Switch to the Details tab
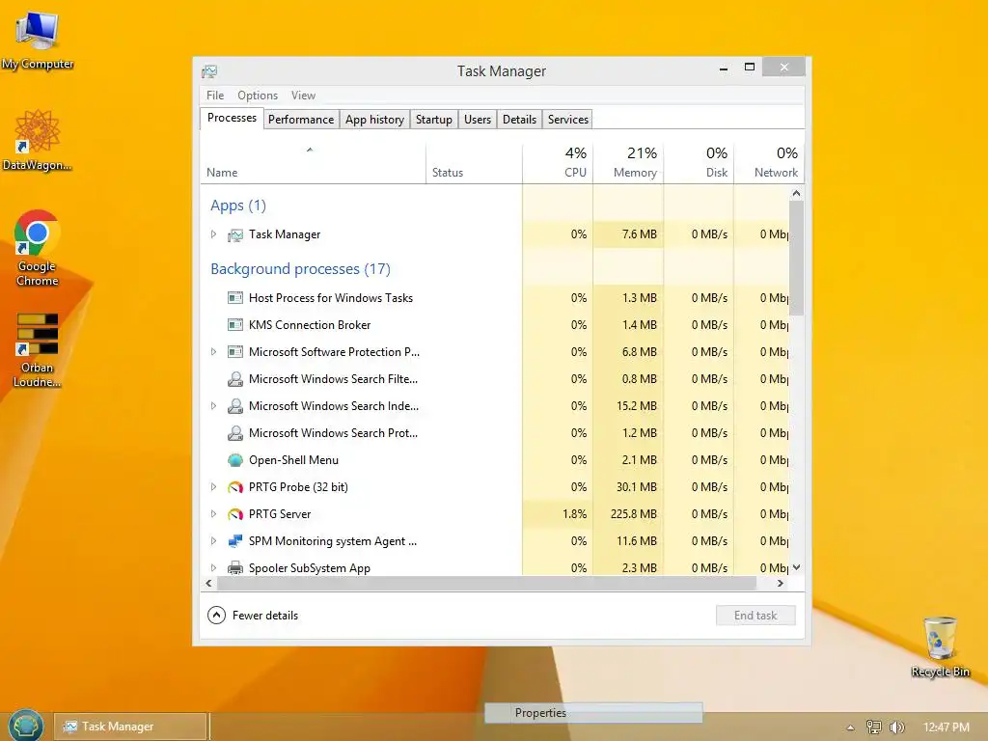 [x=519, y=119]
